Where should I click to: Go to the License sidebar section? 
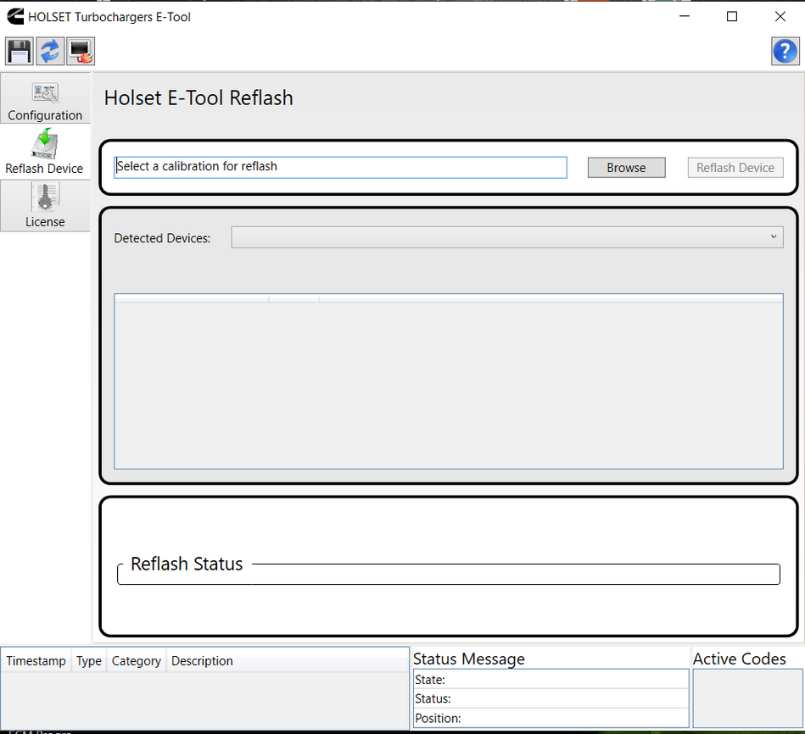point(45,206)
